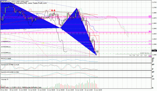Screen dimensions: 157x91
Task: Click the 21 Jun 02:00 time label
Action: tap(32, 90)
